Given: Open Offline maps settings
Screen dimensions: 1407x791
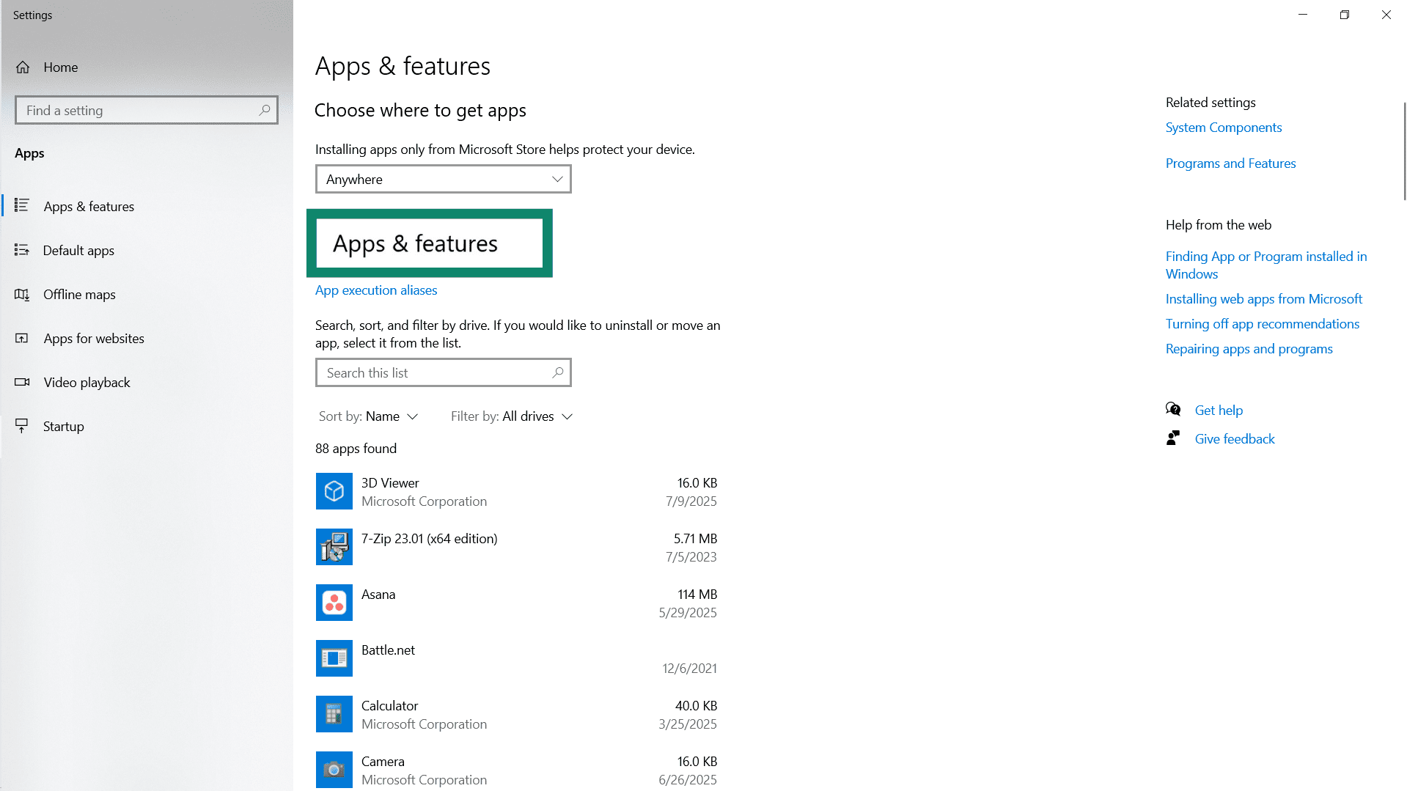Looking at the screenshot, I should point(79,295).
